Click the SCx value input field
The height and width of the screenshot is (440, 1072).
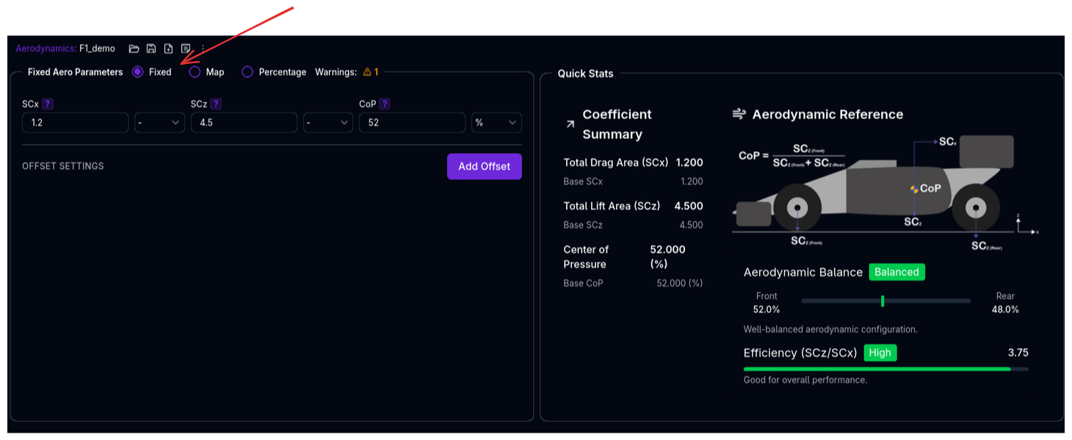(x=75, y=123)
